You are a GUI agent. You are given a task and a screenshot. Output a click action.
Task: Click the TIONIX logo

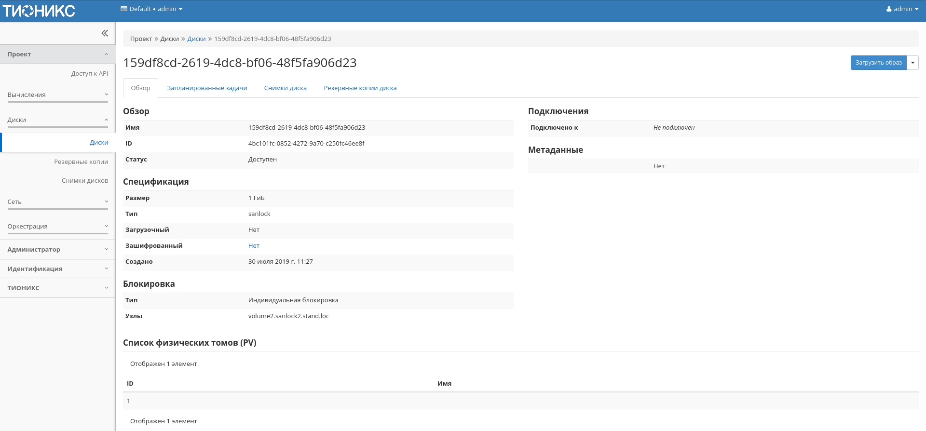(x=39, y=11)
